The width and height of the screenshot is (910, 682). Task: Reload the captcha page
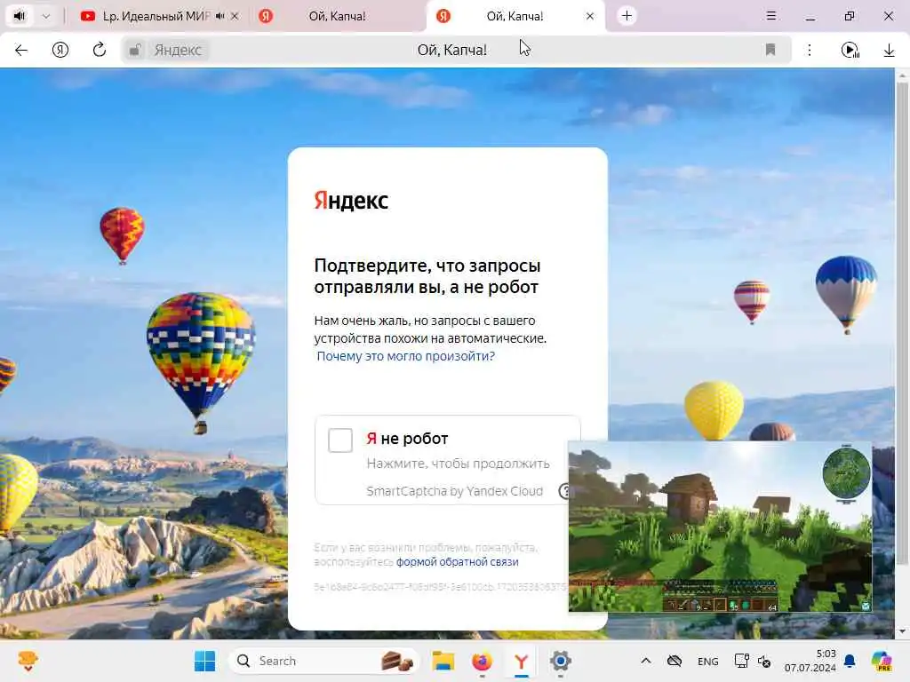coord(100,50)
